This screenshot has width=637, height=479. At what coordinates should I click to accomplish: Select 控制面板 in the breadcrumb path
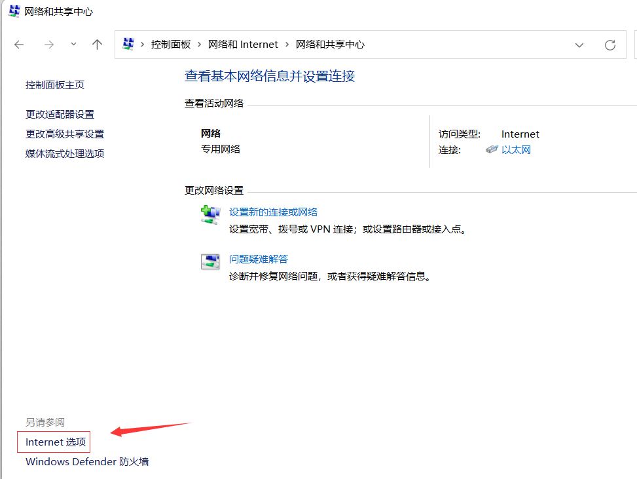coord(171,45)
